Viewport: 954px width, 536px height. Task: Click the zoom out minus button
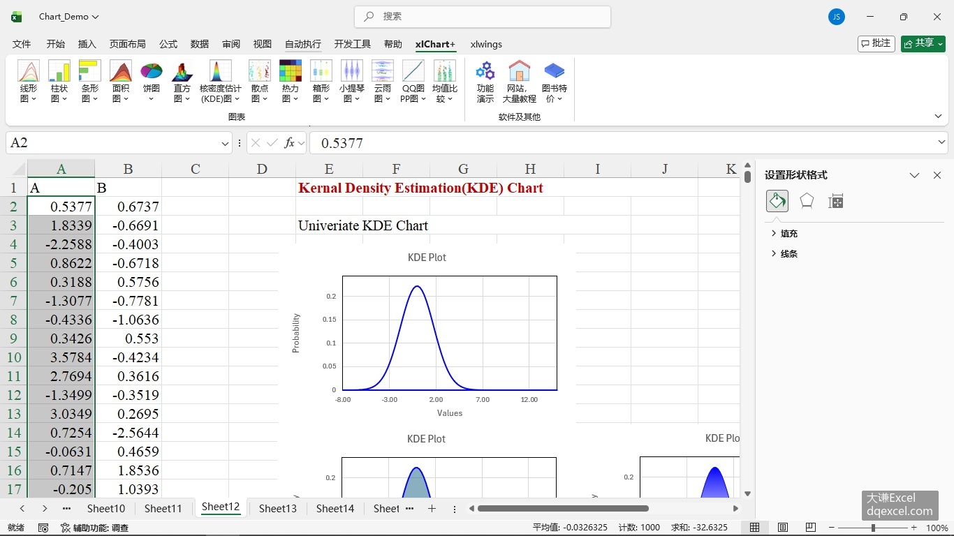pyautogui.click(x=831, y=528)
